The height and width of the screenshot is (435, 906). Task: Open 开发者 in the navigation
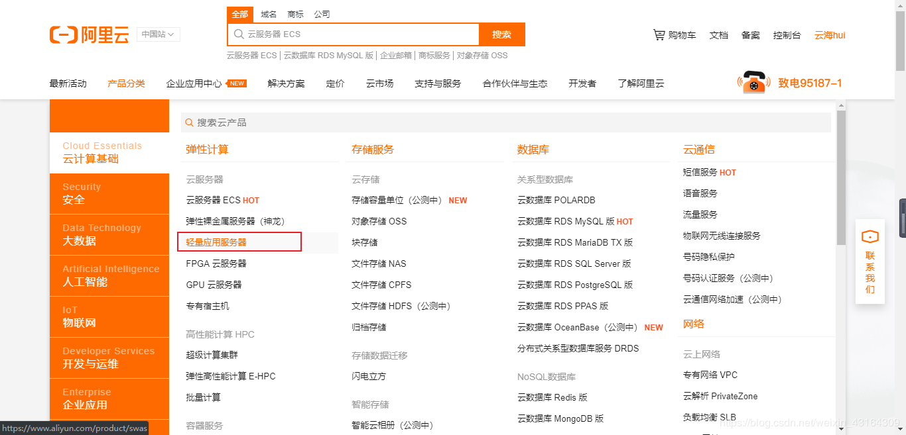582,83
